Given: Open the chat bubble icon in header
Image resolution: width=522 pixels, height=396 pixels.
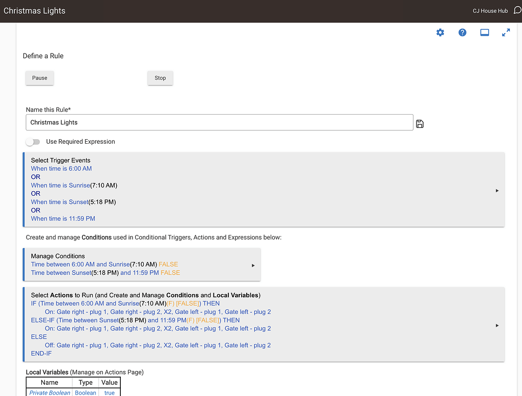Looking at the screenshot, I should [x=517, y=10].
